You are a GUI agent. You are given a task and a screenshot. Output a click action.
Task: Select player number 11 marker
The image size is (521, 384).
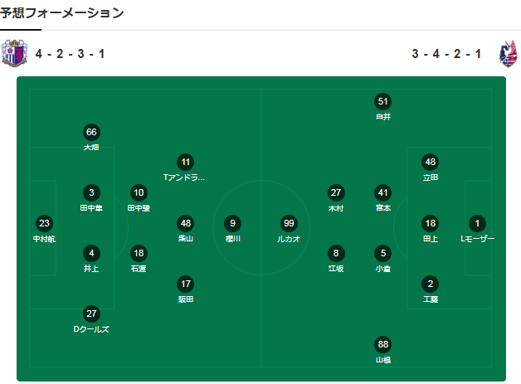click(186, 163)
